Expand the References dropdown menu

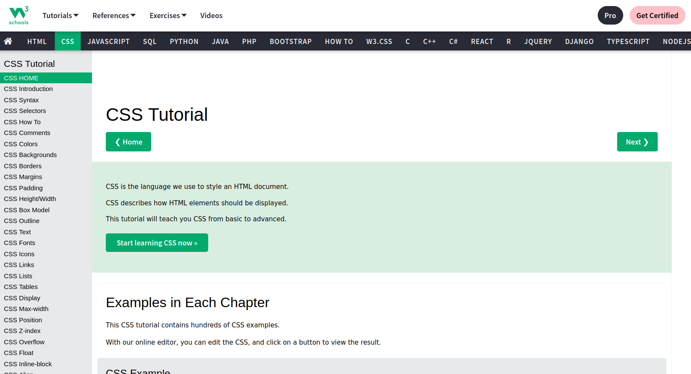[114, 16]
